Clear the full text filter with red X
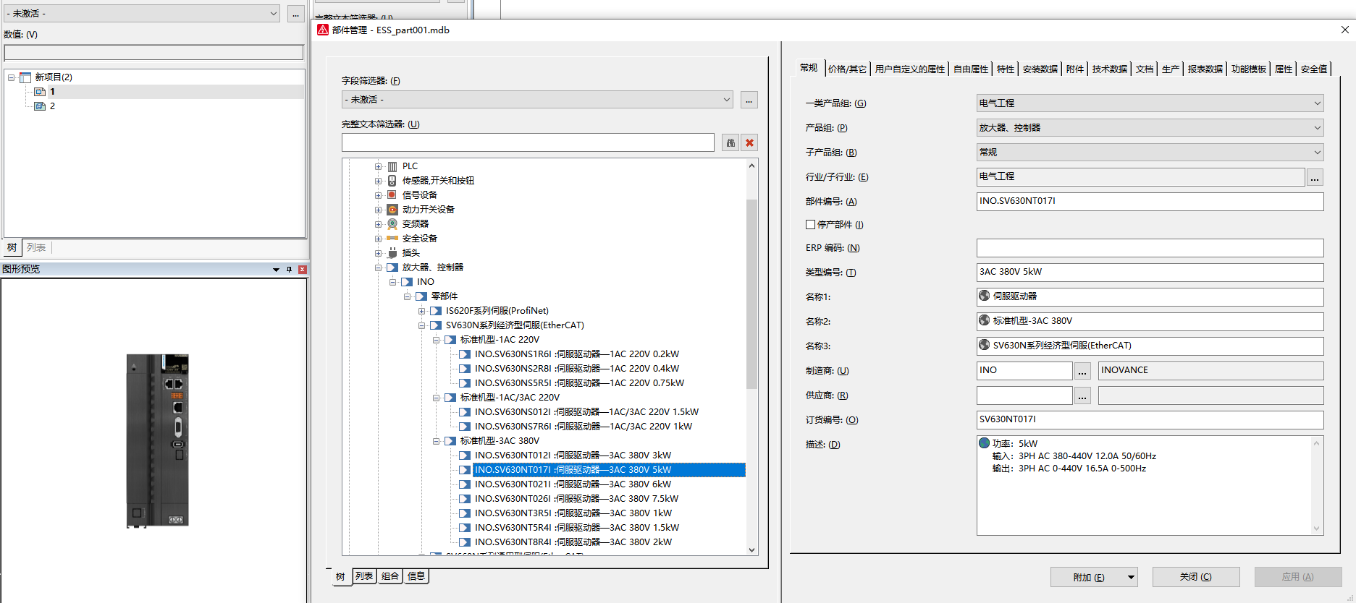Image resolution: width=1356 pixels, height=603 pixels. click(750, 142)
